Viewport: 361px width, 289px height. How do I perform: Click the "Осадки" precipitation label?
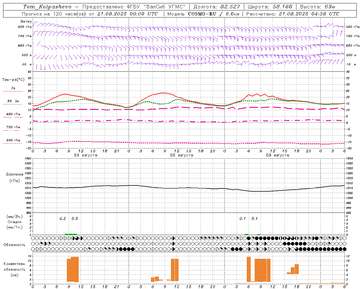tap(15, 222)
